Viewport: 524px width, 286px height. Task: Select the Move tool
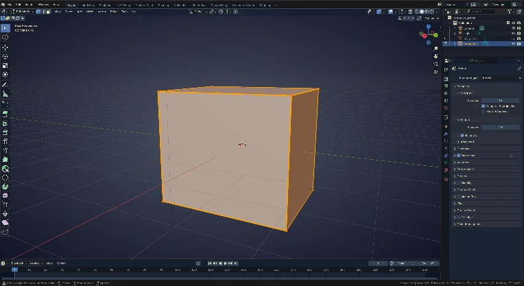pyautogui.click(x=5, y=47)
